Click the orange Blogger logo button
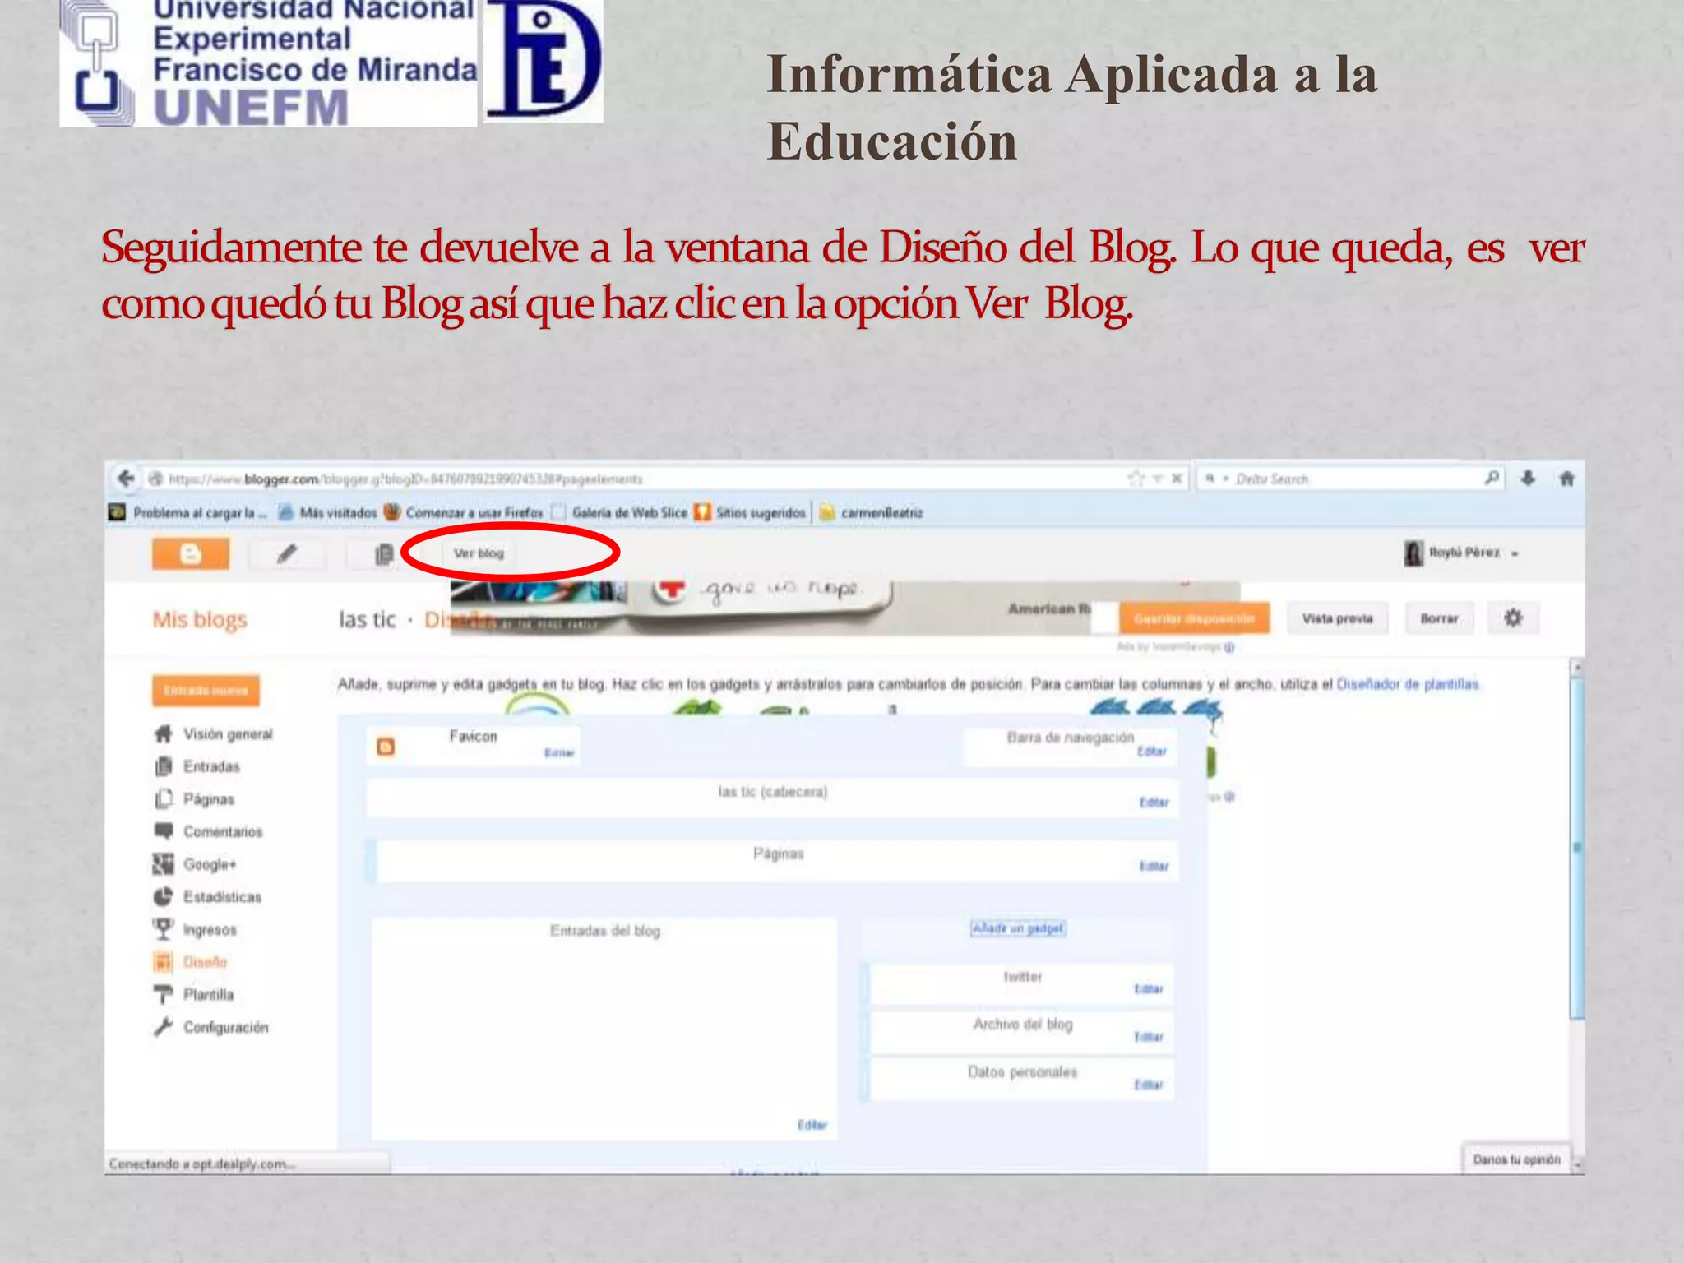The height and width of the screenshot is (1263, 1684). coord(191,553)
